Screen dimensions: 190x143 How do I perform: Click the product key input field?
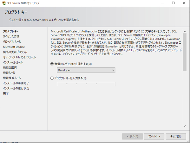86,84
